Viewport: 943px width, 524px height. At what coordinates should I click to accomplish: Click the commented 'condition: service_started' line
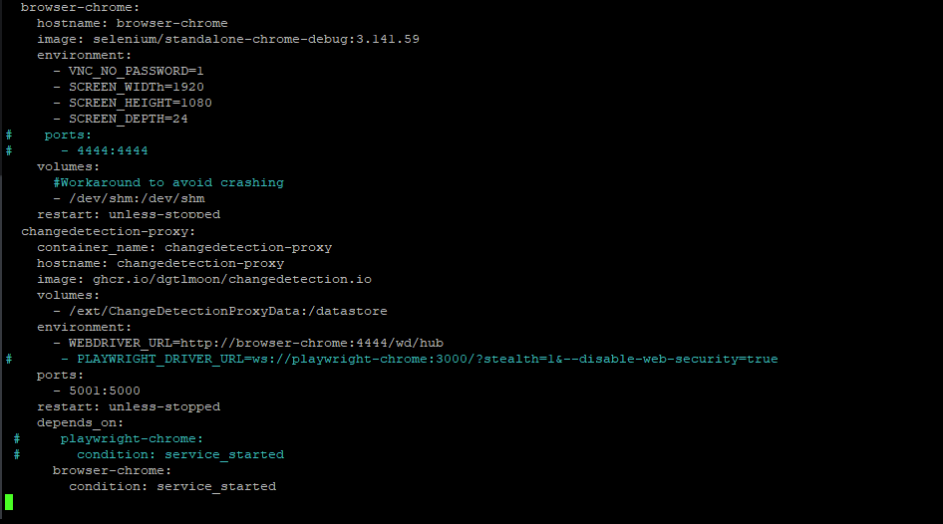point(149,454)
